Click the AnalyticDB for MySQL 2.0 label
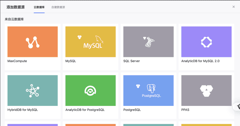 [200, 61]
